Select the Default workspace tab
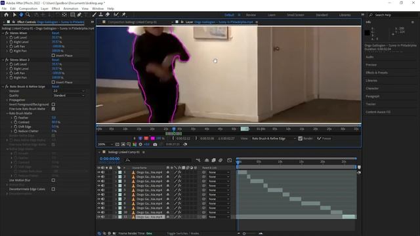Viewport: 420px width, 236px height. pyautogui.click(x=229, y=15)
